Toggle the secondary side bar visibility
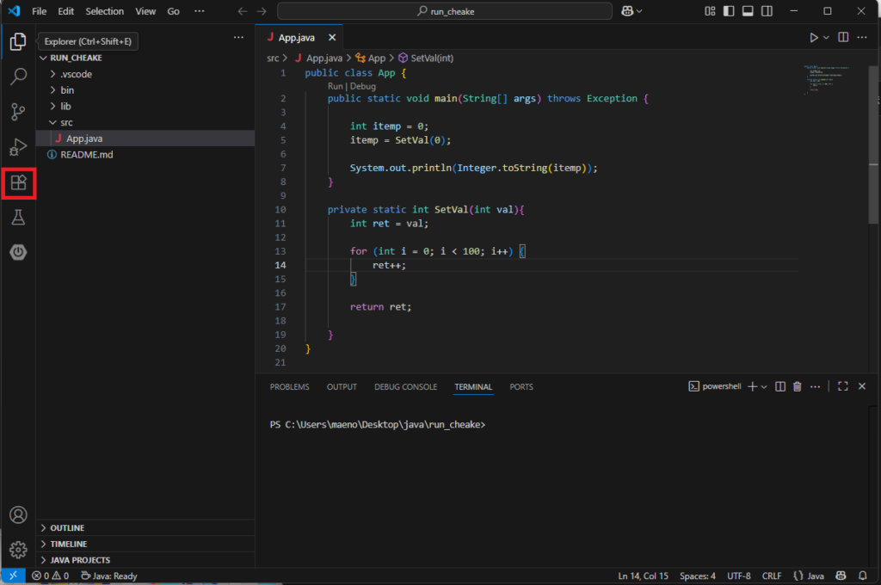This screenshot has width=881, height=585. (767, 11)
